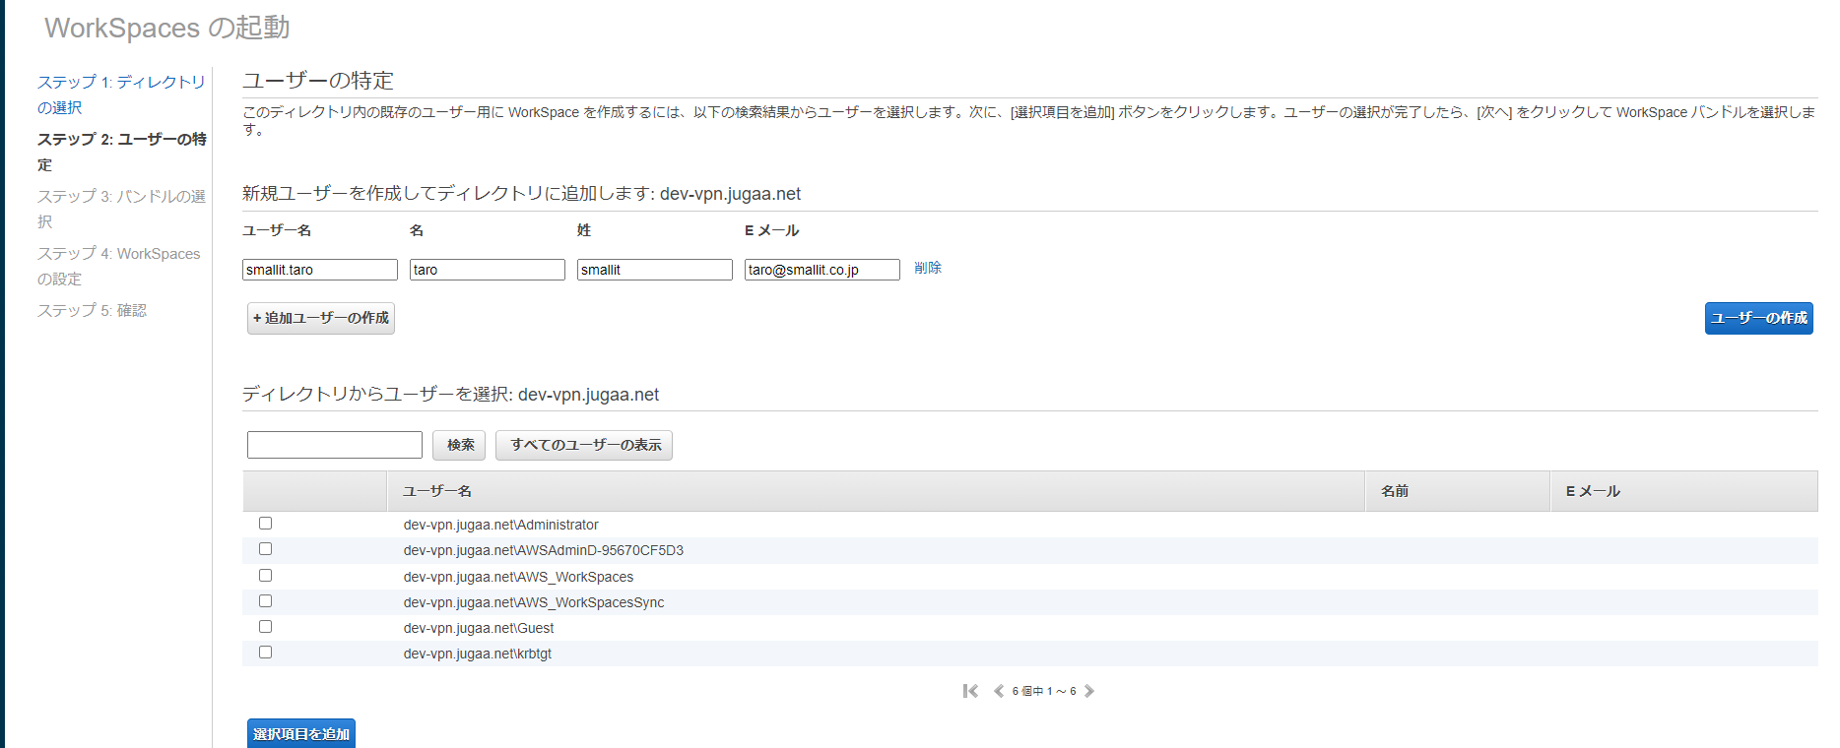Check the AWSAdminD-95670CF5D3 user
Image resolution: width=1840 pixels, height=748 pixels.
[265, 549]
